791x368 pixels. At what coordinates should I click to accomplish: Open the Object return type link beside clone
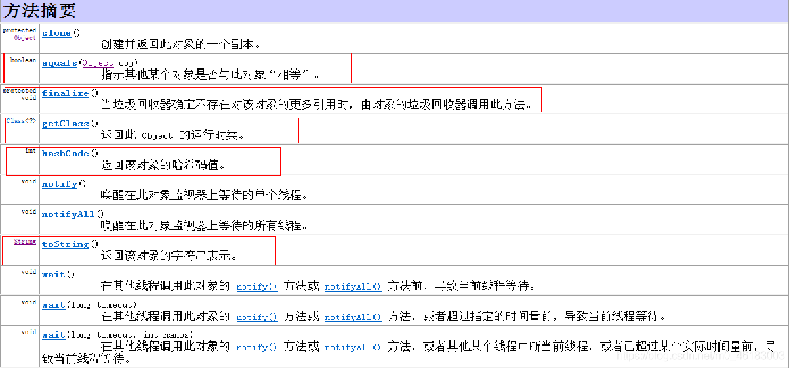pos(25,38)
